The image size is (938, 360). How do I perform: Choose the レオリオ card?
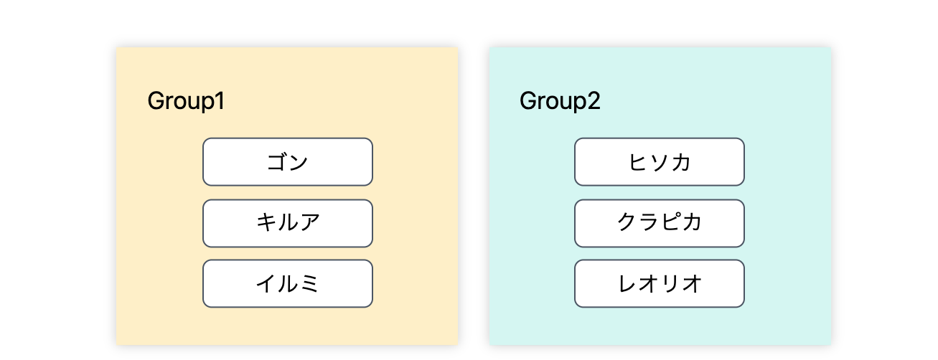point(659,284)
